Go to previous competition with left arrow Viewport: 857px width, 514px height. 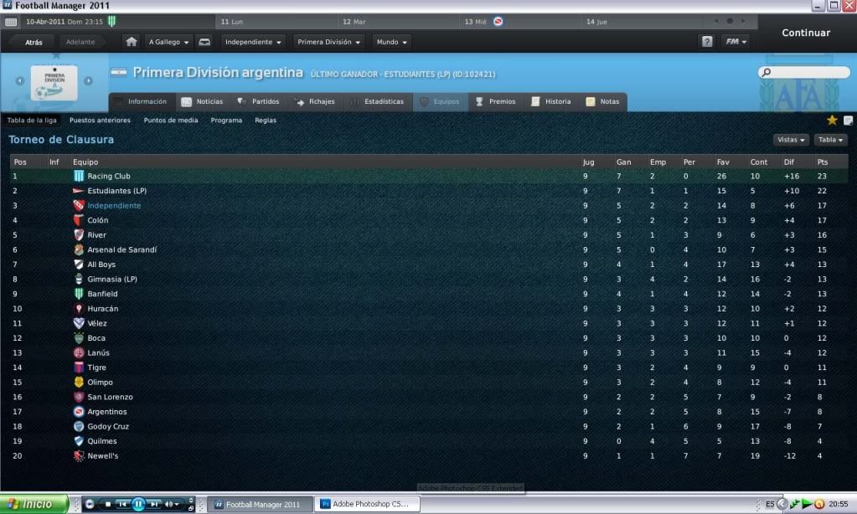pyautogui.click(x=20, y=81)
